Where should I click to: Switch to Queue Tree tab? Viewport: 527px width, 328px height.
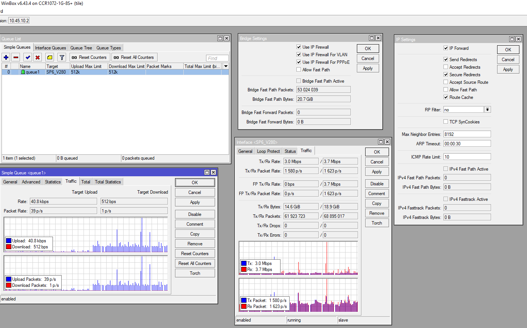coord(81,48)
